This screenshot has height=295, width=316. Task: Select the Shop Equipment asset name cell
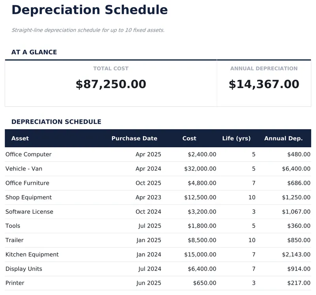click(28, 197)
